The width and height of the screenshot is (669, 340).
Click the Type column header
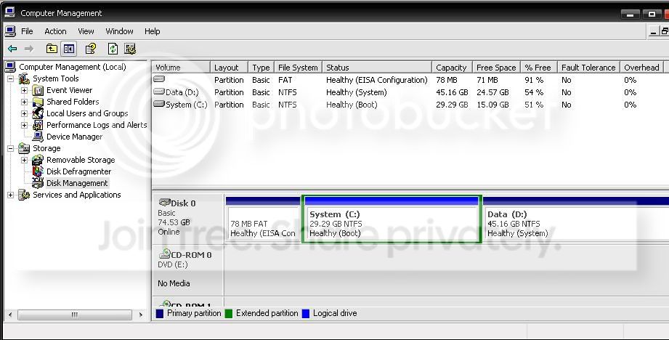click(x=261, y=68)
